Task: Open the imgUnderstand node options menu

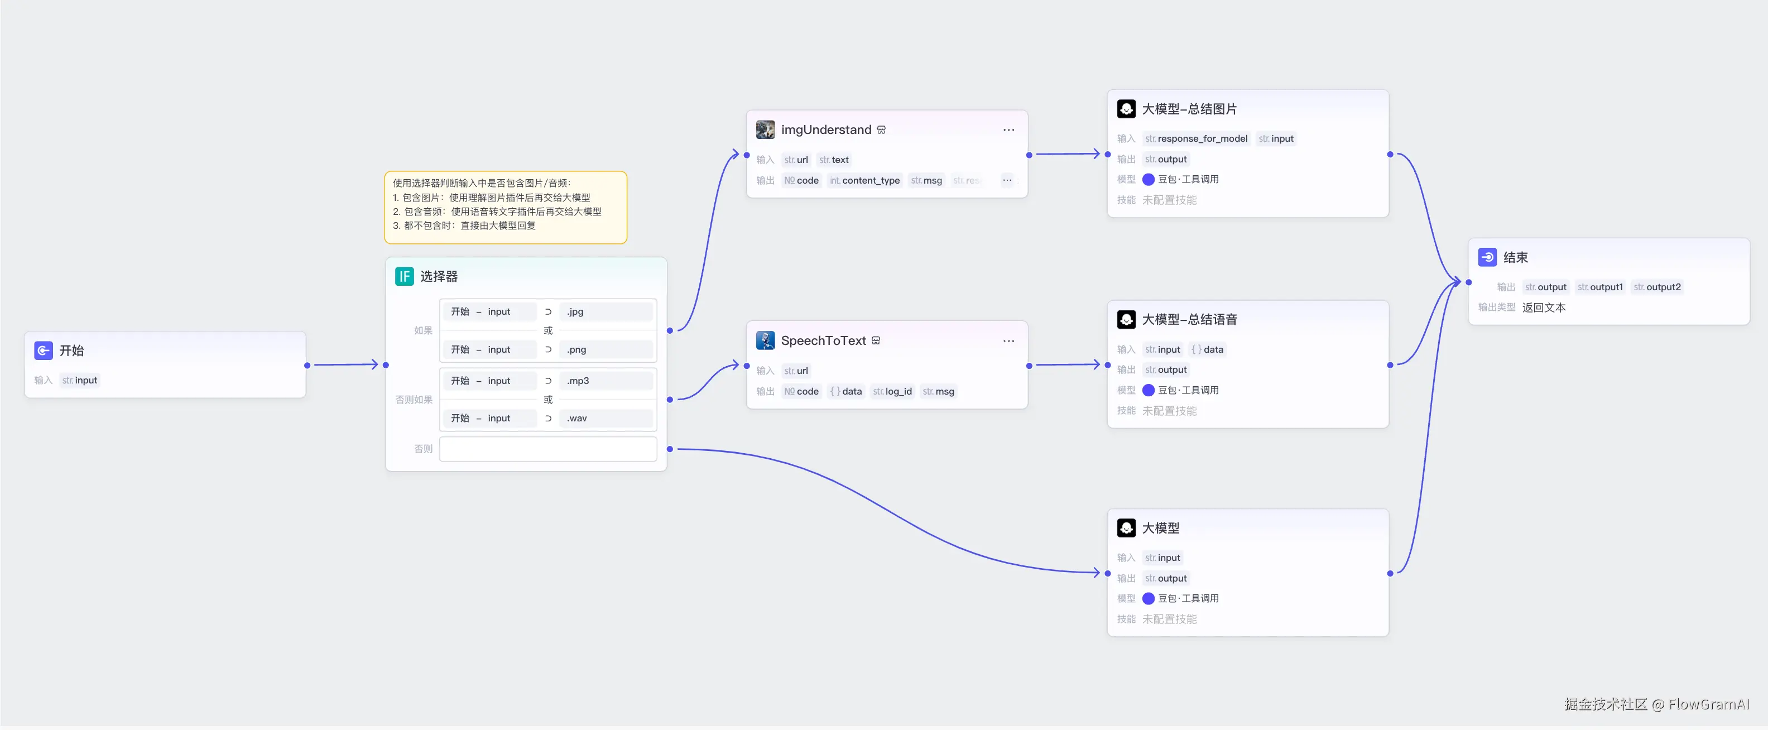Action: (1008, 129)
